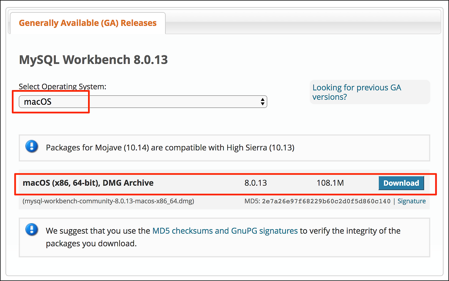Viewport: 449px width, 281px height.
Task: Click the info icon beside the MD5 suggestion
Action: tap(32, 229)
